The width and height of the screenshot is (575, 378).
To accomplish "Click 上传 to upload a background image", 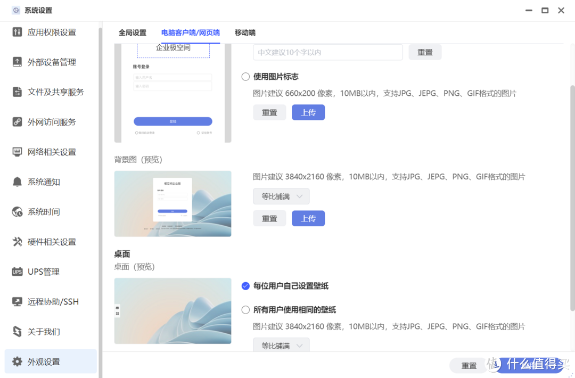I will pos(308,218).
